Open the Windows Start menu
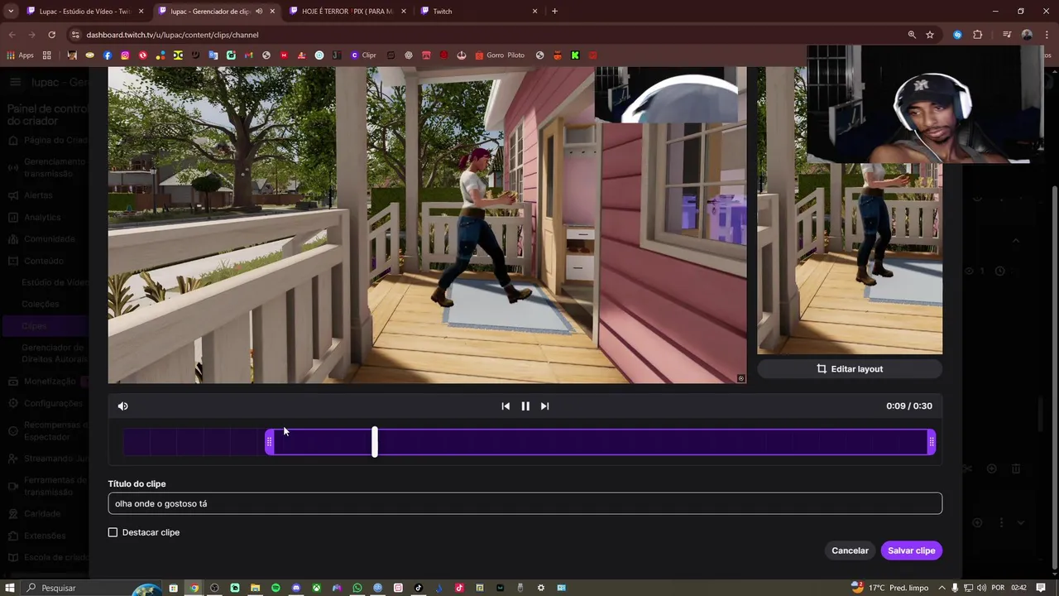 tap(10, 588)
